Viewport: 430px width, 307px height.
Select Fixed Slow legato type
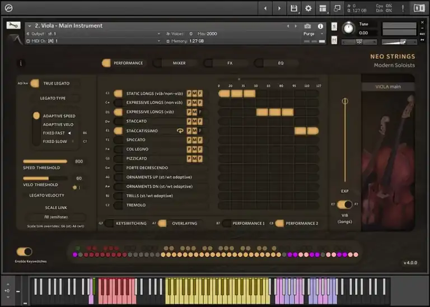click(55, 142)
